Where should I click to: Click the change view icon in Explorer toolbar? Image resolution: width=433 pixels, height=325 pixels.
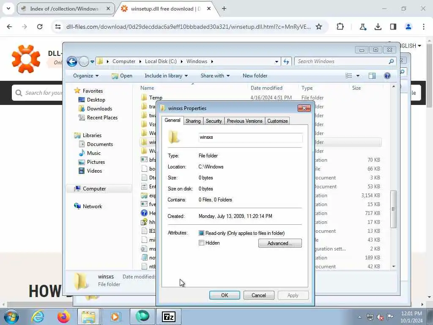point(349,76)
